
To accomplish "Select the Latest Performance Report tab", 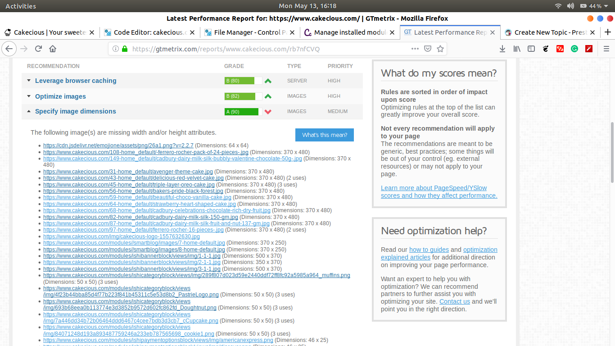I will coord(450,32).
